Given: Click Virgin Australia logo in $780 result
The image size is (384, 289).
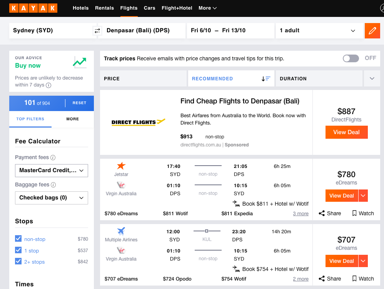Looking at the screenshot, I should pyautogui.click(x=121, y=185).
